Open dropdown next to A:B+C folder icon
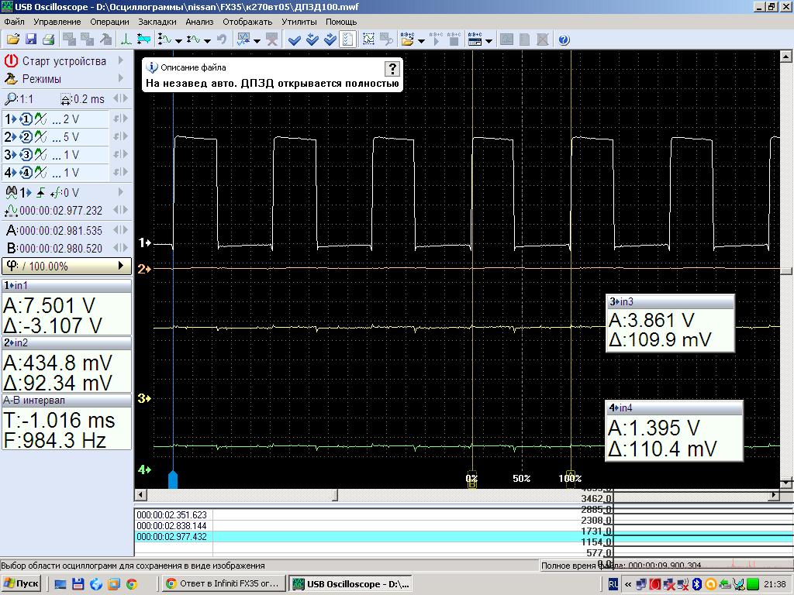Screen dimensions: 794x595 click(x=421, y=40)
